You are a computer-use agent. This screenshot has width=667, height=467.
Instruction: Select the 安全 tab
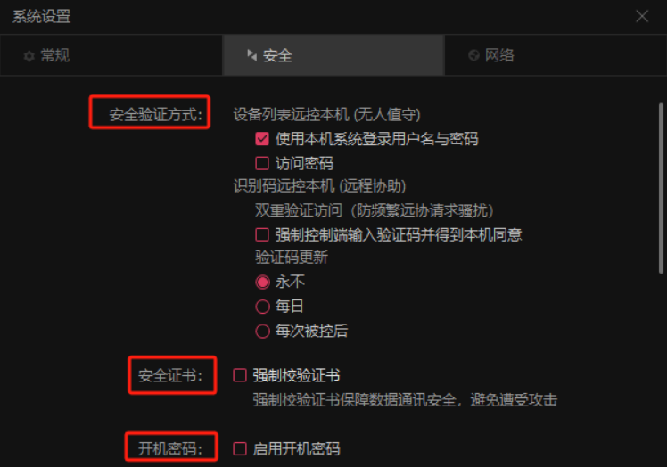(x=333, y=55)
